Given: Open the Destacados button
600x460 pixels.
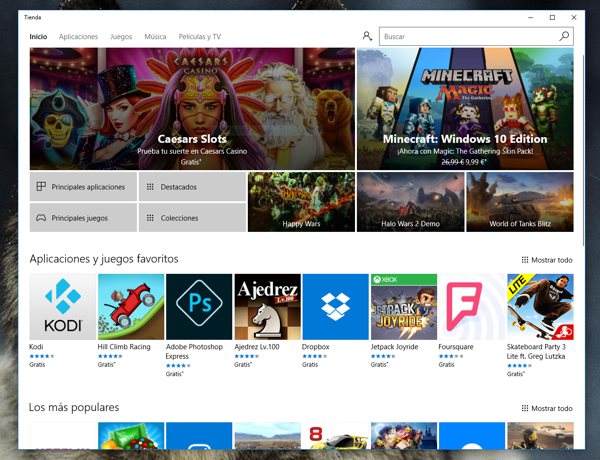Looking at the screenshot, I should point(193,187).
